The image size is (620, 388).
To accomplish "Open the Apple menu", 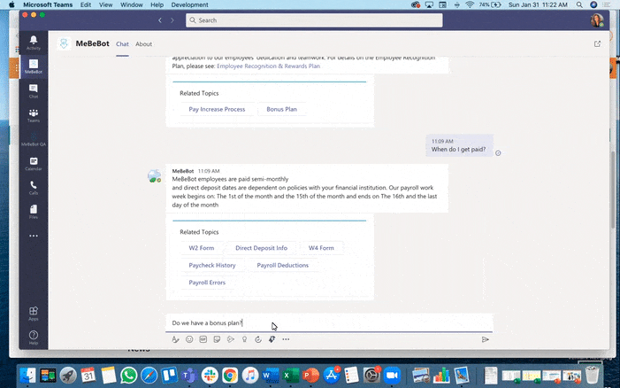I will click(11, 4).
